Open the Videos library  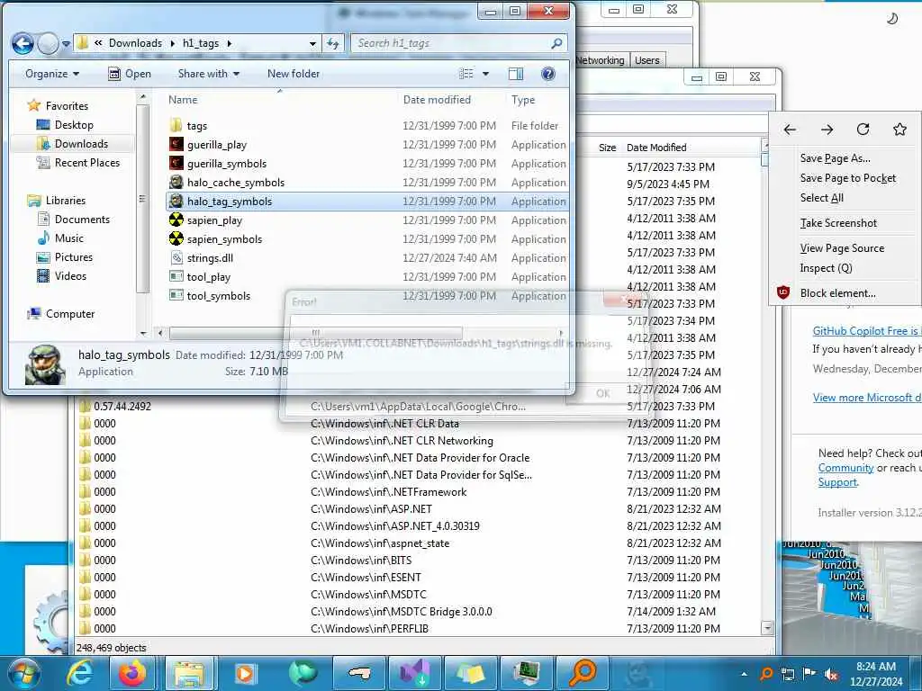pos(70,275)
